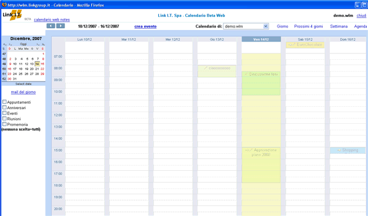This screenshot has height=216, width=368.
Task: Select day 25 in the mini calendar
Action: point(21,74)
